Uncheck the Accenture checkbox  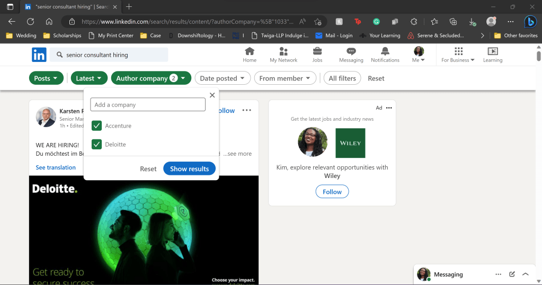[x=96, y=126]
